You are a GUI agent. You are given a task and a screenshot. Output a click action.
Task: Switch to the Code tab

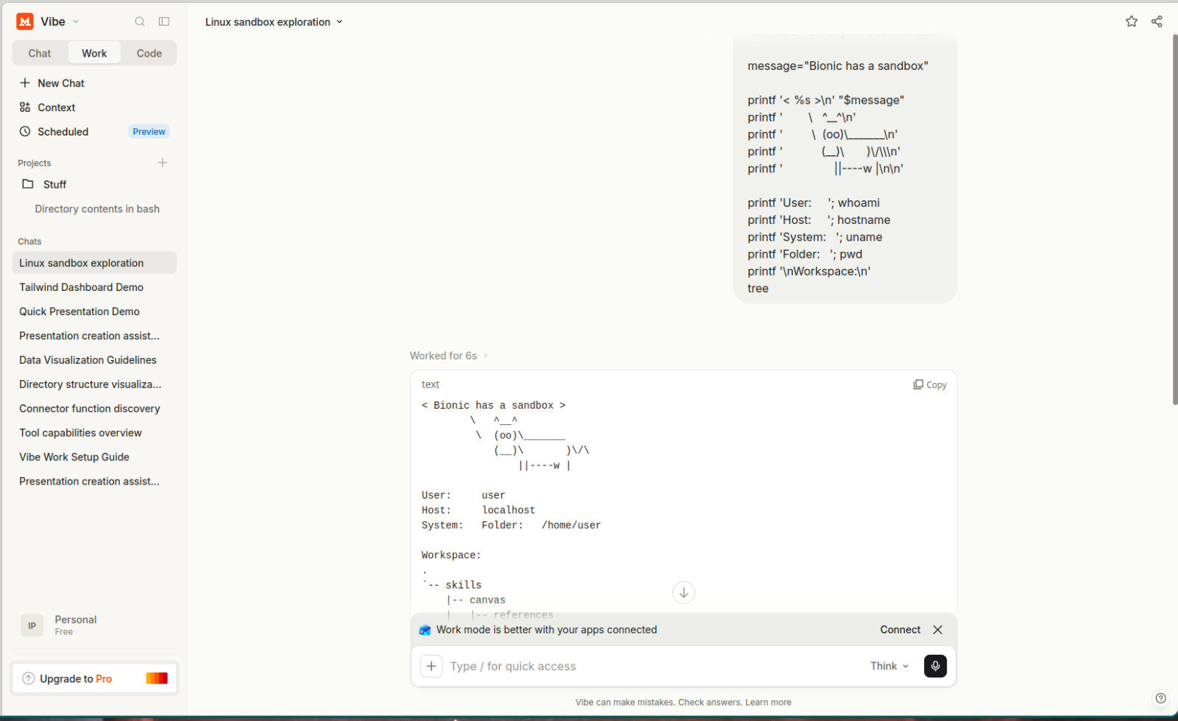(149, 53)
